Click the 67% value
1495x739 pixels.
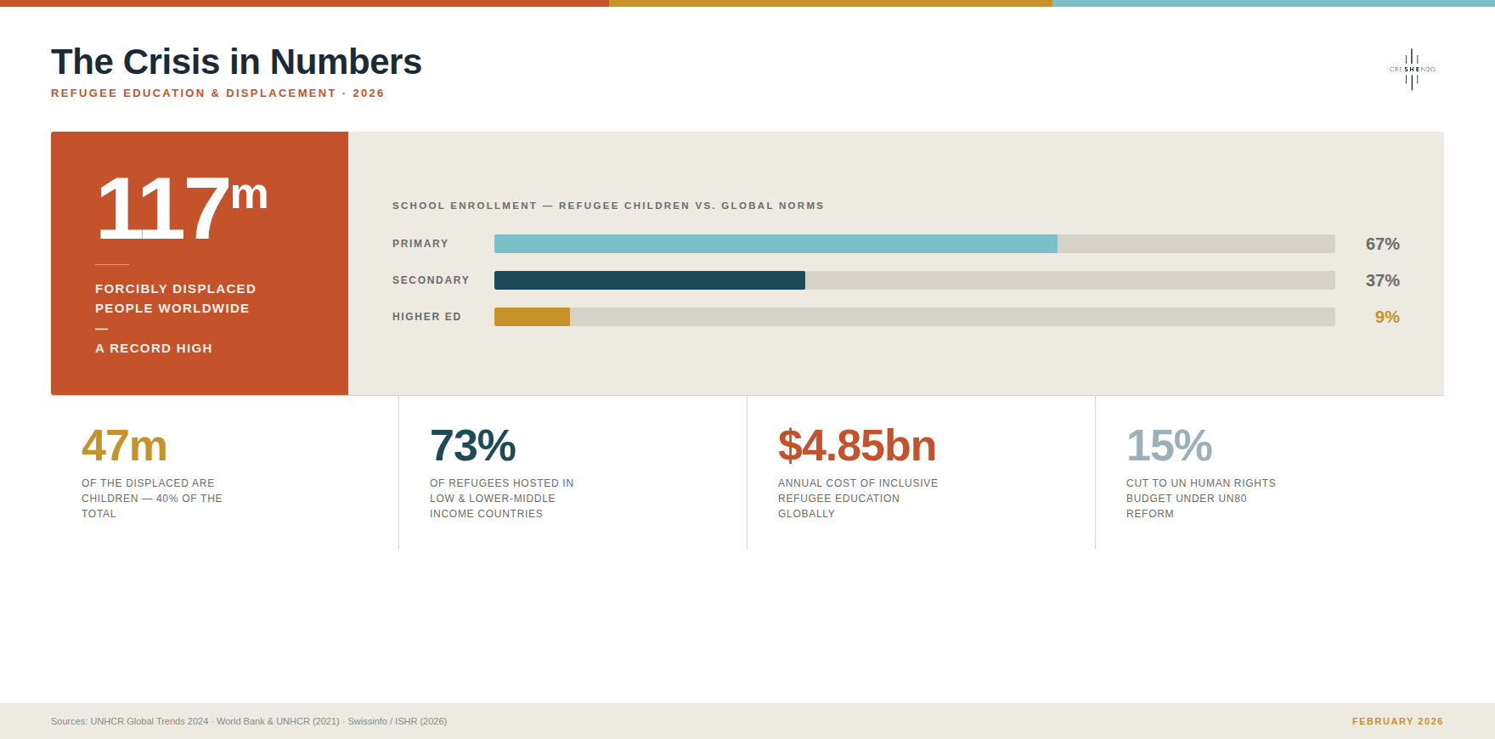[1382, 244]
